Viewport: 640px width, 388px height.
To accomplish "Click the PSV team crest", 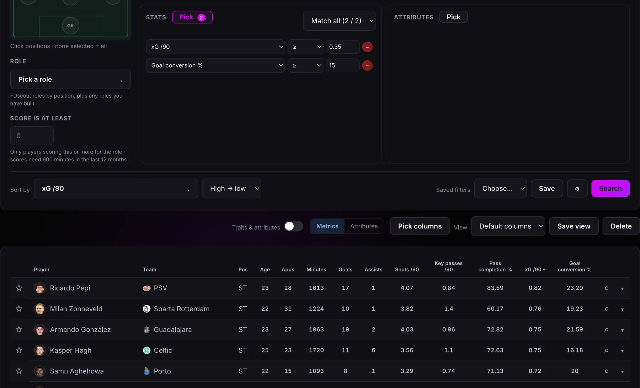I will click(x=146, y=288).
